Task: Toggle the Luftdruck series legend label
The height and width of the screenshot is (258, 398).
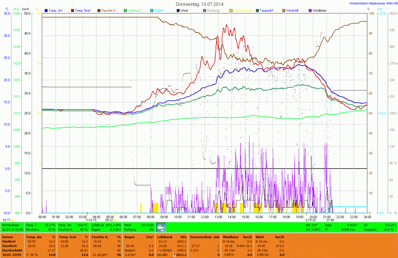Action: 135,10
